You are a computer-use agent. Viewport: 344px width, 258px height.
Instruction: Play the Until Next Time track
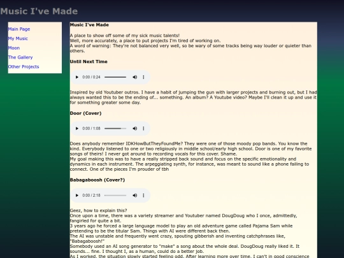77,77
